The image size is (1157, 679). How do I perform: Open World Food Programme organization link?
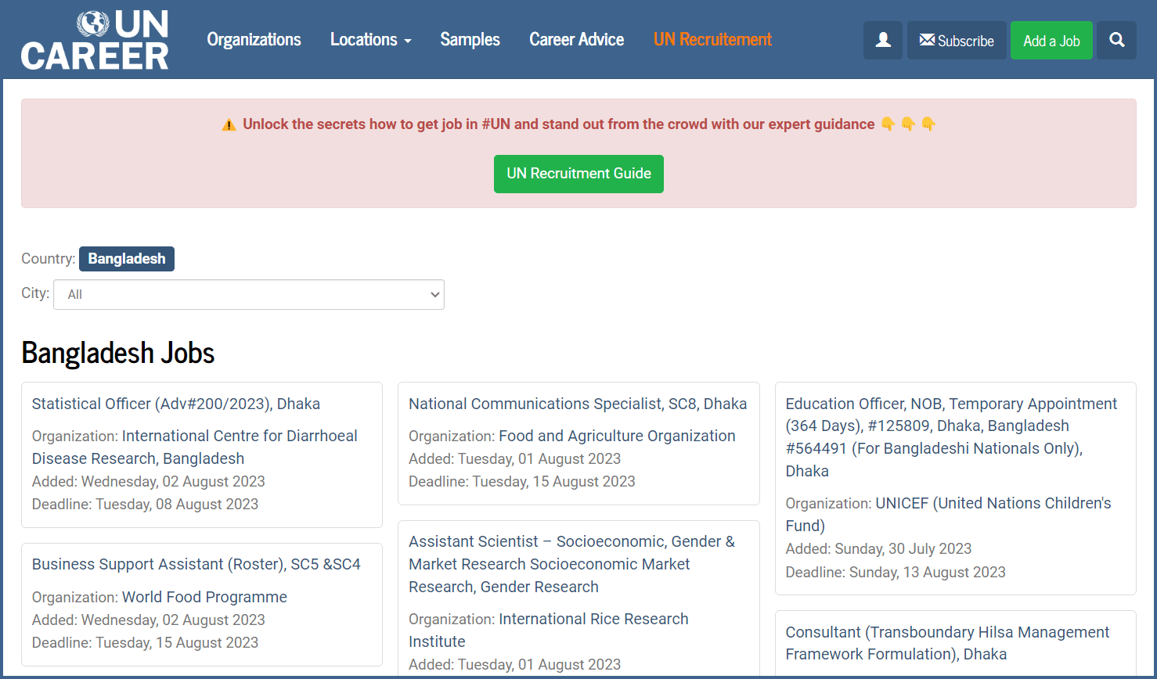pos(204,597)
